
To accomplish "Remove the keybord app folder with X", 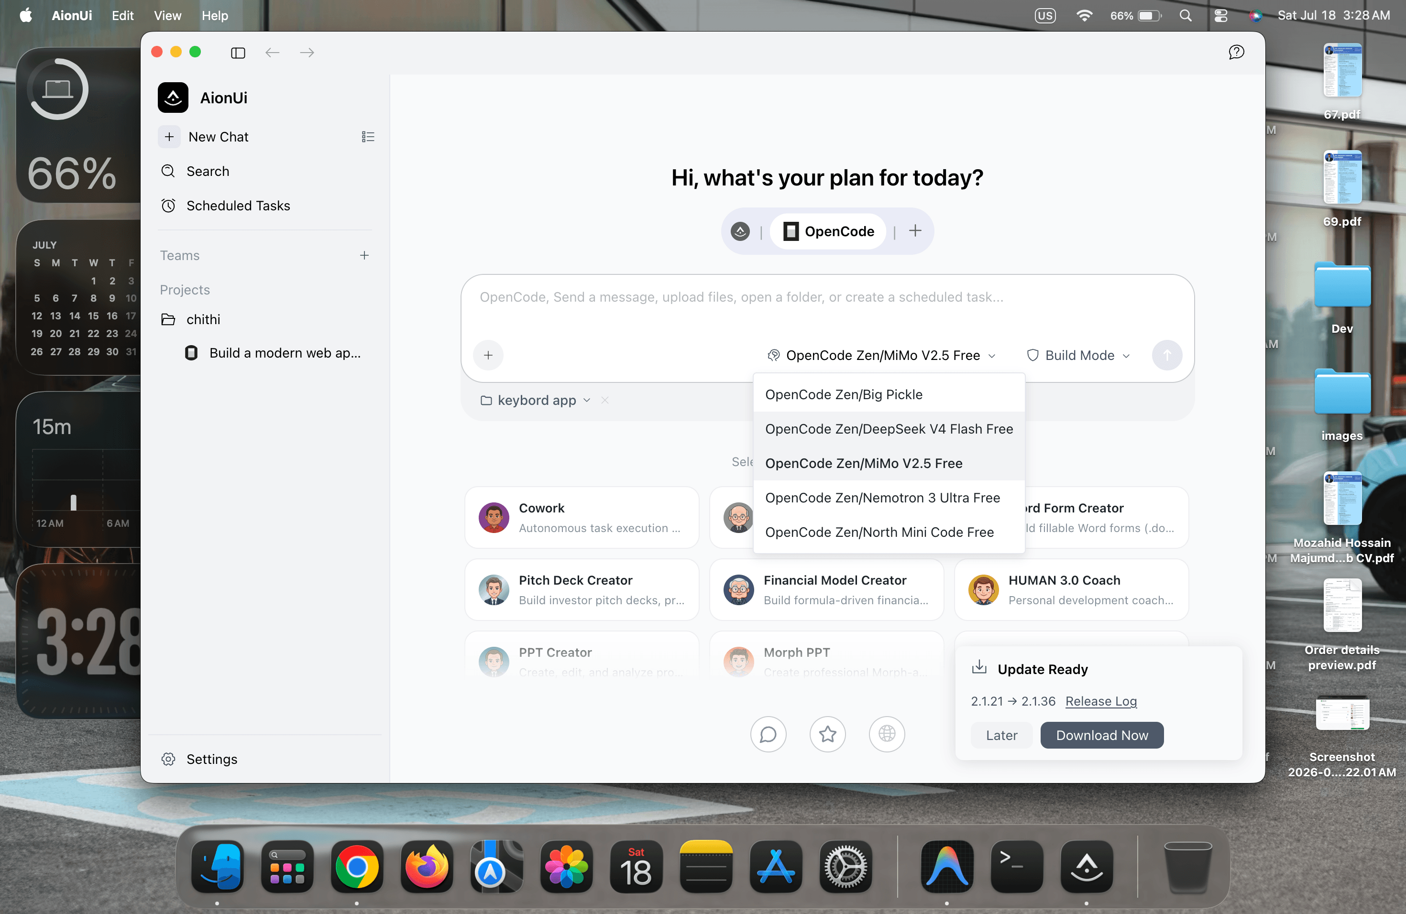I will tap(605, 400).
